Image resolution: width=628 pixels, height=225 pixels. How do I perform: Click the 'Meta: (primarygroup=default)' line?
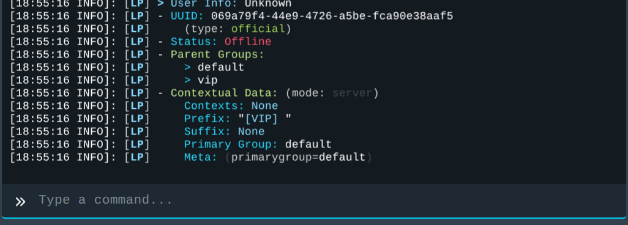pyautogui.click(x=278, y=157)
